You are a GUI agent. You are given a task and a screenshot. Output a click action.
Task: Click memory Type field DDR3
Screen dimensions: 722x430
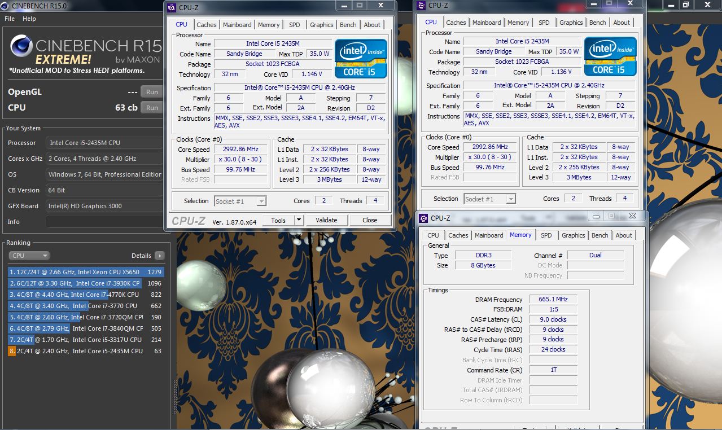483,255
